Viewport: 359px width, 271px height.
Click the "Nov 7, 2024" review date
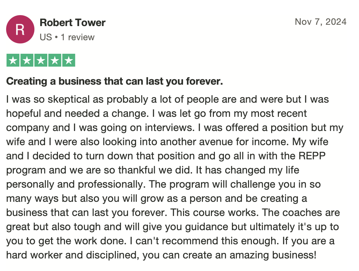click(x=320, y=22)
